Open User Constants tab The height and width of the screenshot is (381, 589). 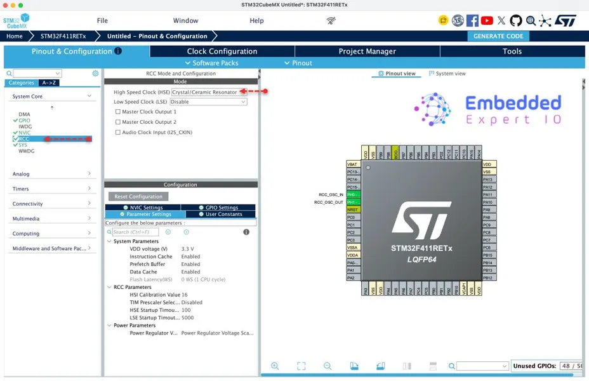(x=220, y=214)
